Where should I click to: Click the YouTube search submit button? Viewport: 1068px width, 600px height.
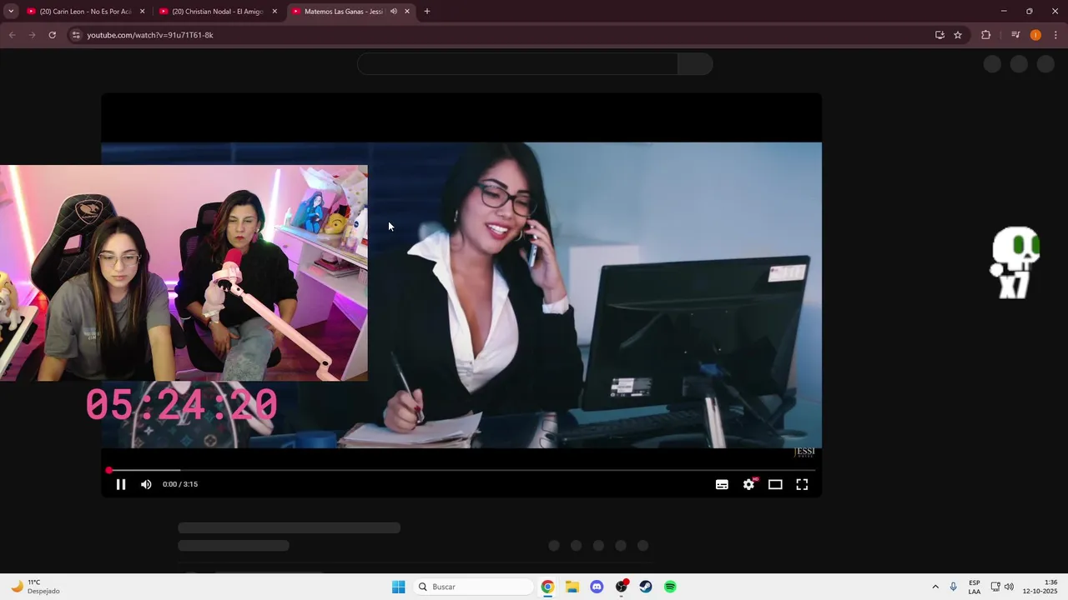pos(695,64)
